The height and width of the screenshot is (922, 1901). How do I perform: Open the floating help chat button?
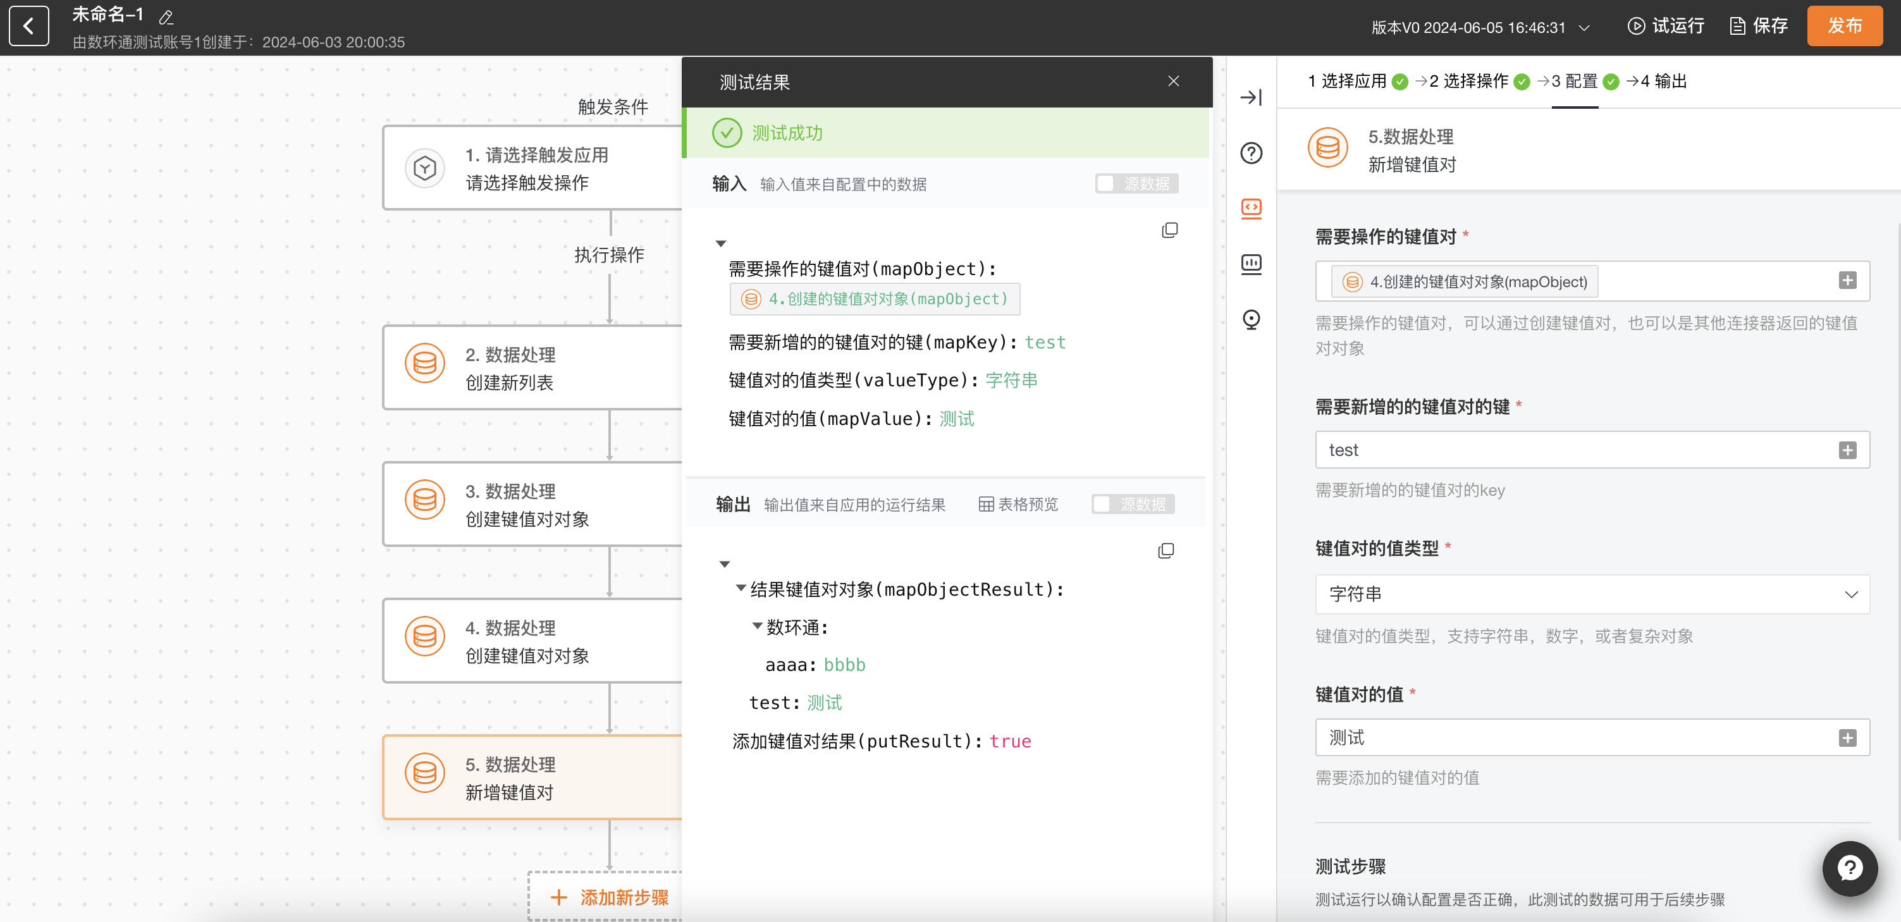tap(1849, 868)
